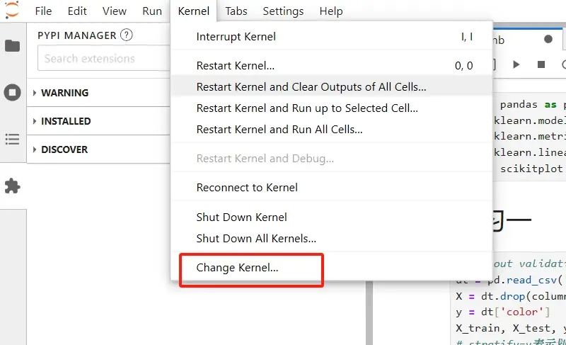Open the running kernels sidebar icon
The image size is (566, 345).
[13, 92]
